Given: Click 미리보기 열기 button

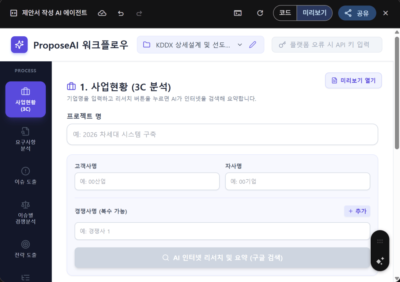Looking at the screenshot, I should point(353,80).
